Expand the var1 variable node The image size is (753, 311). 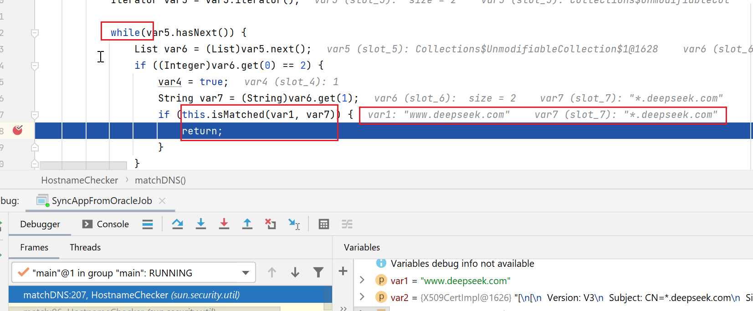[362, 280]
